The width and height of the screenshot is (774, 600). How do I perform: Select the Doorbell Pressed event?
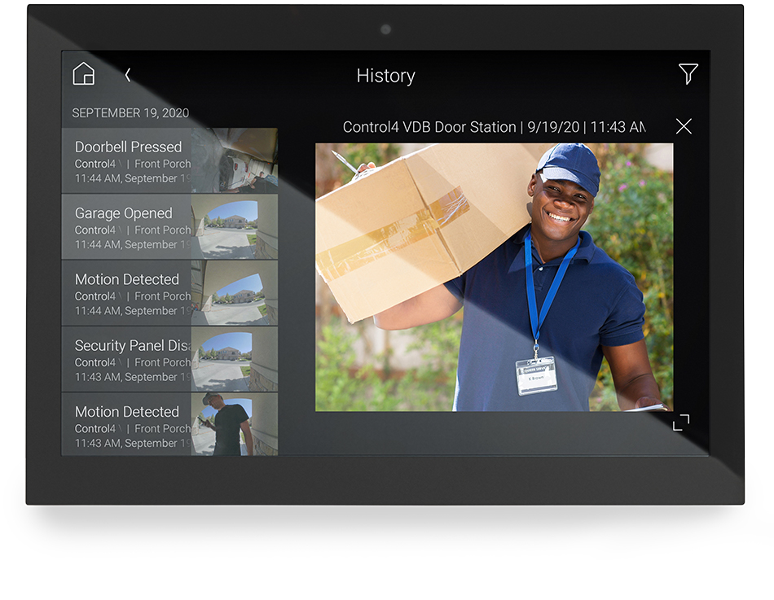pyautogui.click(x=128, y=161)
